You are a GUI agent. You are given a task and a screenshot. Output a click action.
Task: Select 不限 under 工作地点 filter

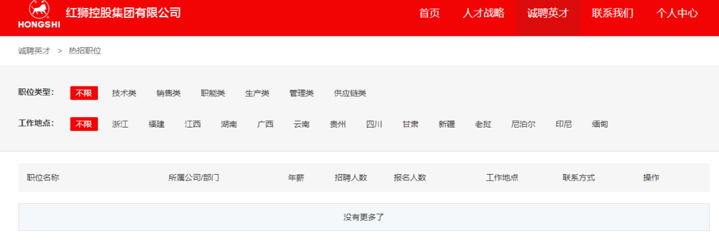84,124
